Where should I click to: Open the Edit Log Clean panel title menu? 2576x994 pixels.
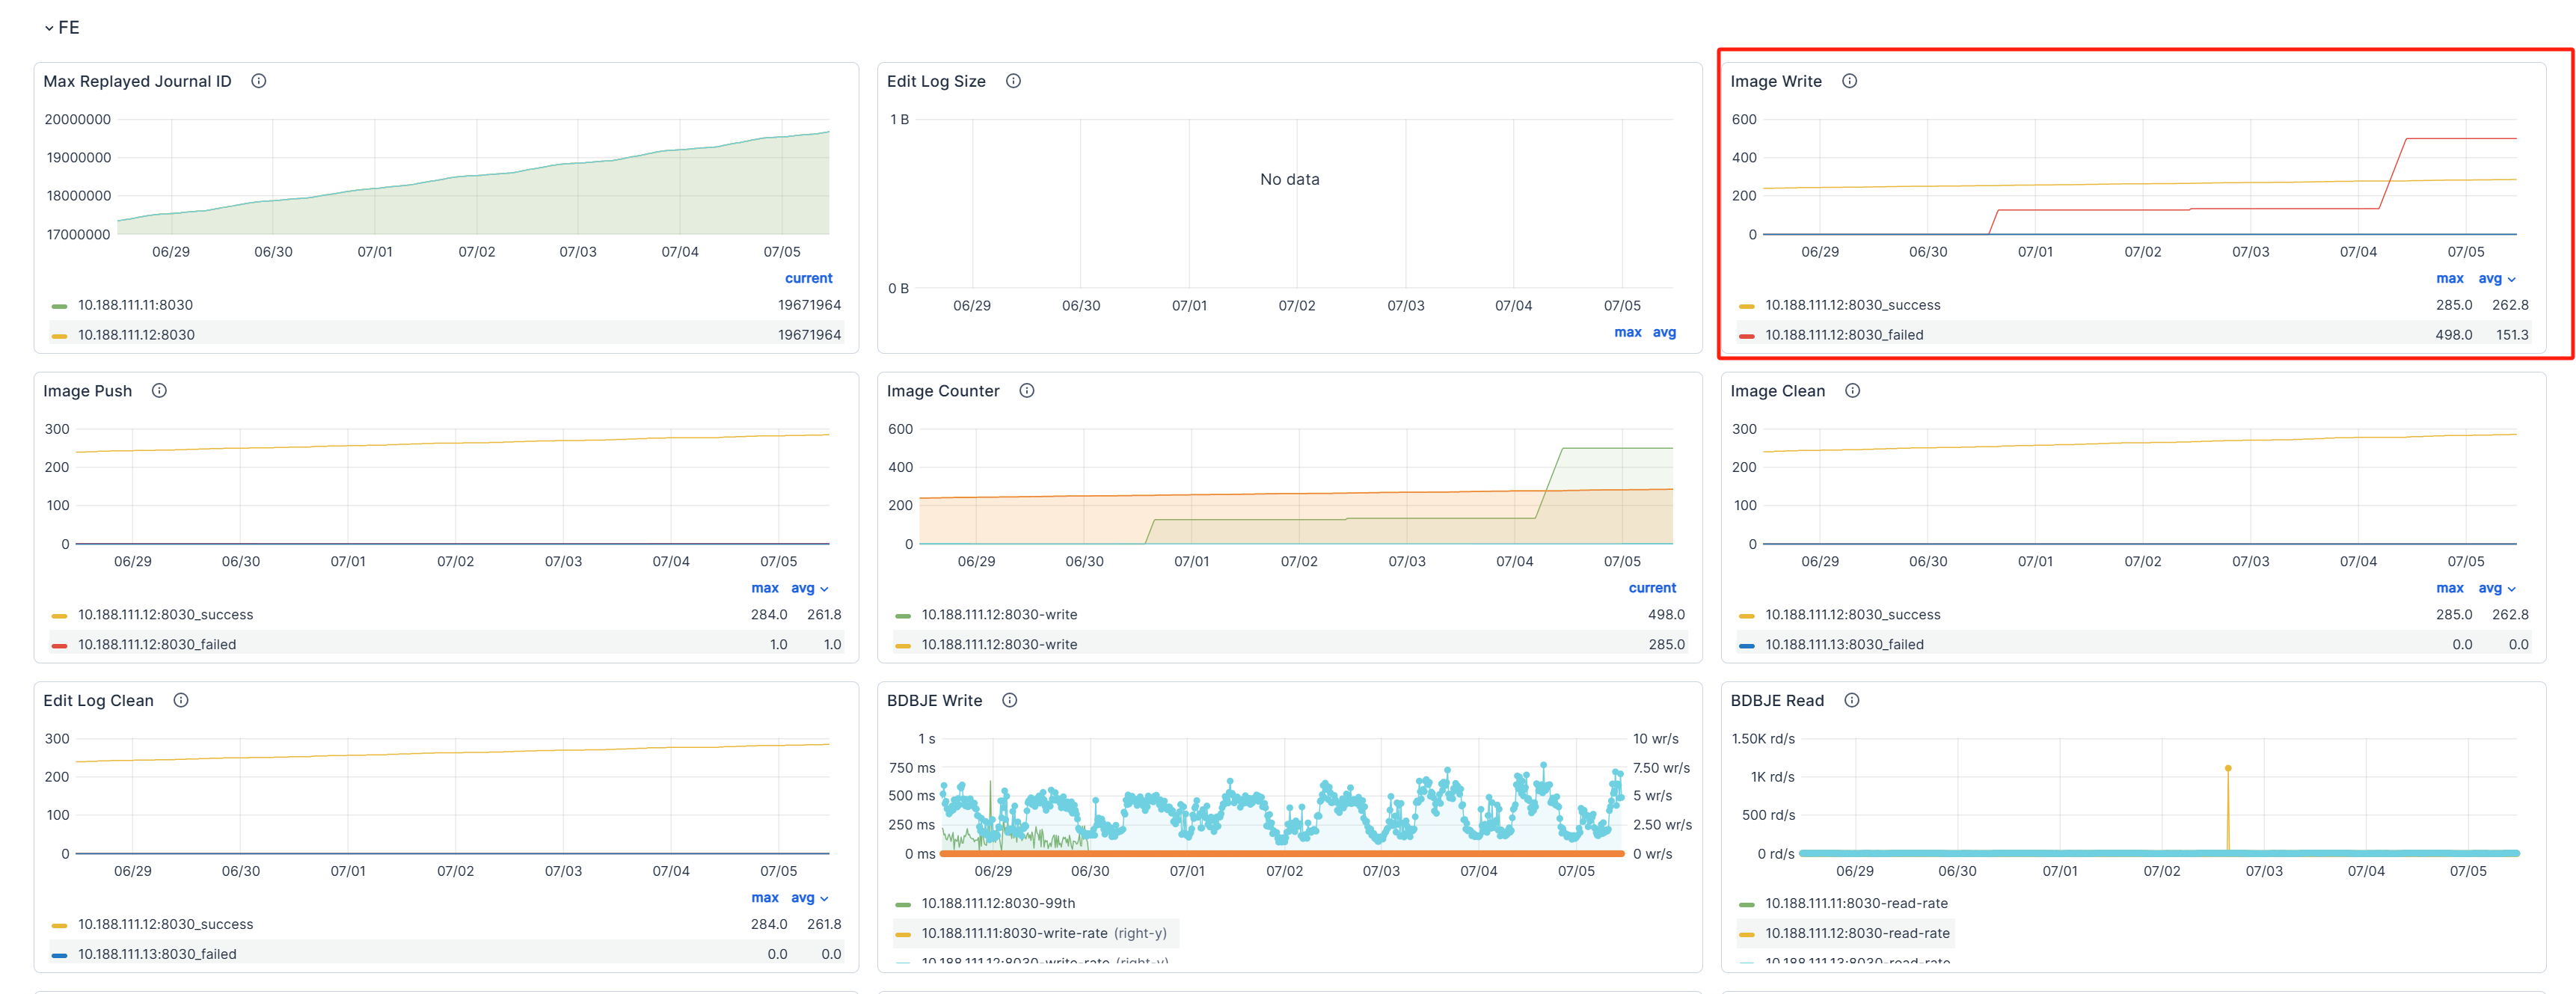[98, 700]
